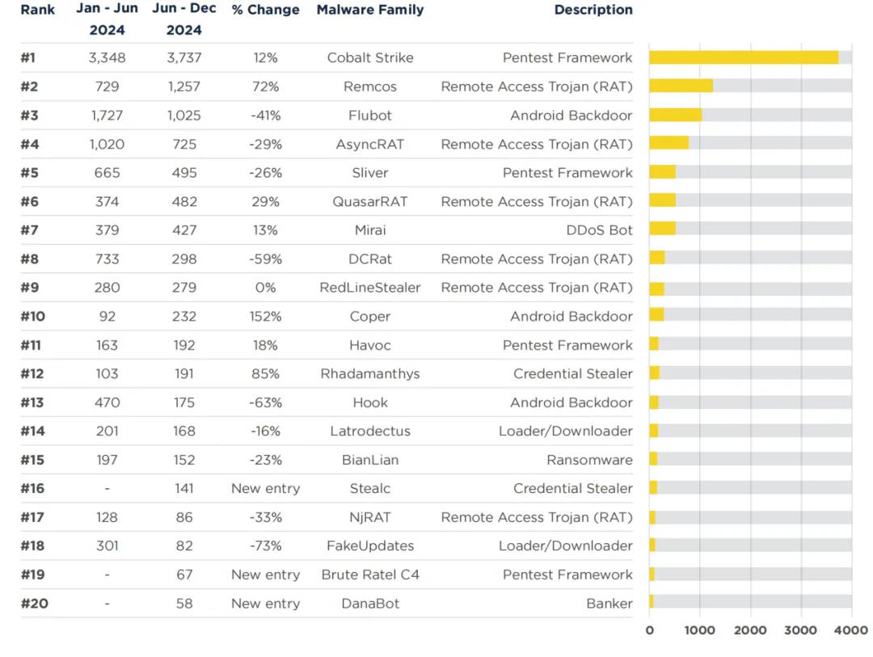Click the DanaBot malware family name
The height and width of the screenshot is (657, 873).
pyautogui.click(x=370, y=604)
